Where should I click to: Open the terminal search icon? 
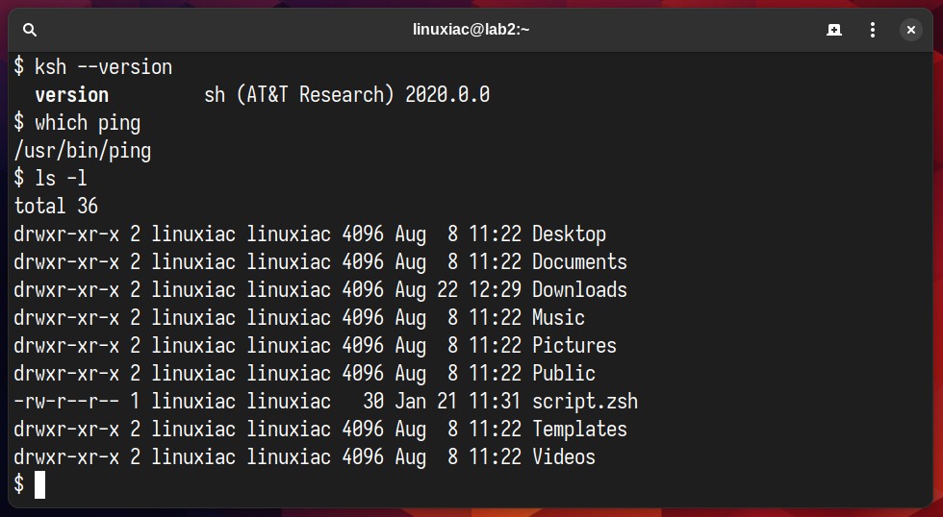tap(30, 30)
